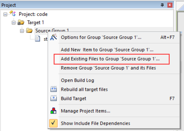184x131 pixels.
Task: Collapse the Project: code tree node
Action: coord(5,14)
